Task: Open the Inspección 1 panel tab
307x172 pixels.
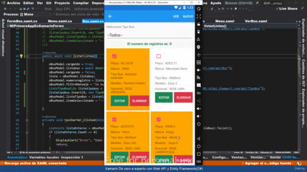Action: [x=72, y=157]
